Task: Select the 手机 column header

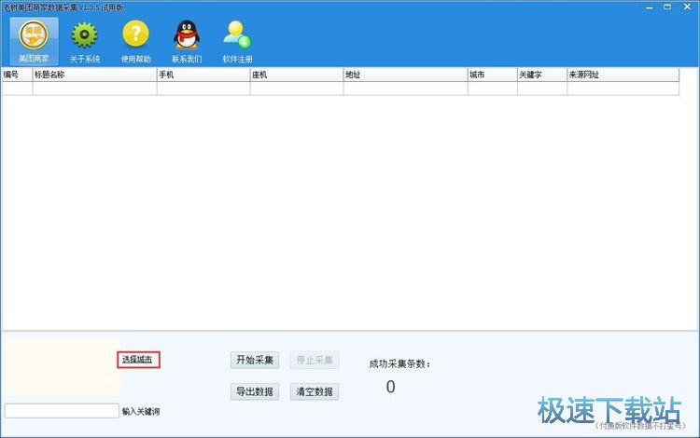Action: [203, 75]
